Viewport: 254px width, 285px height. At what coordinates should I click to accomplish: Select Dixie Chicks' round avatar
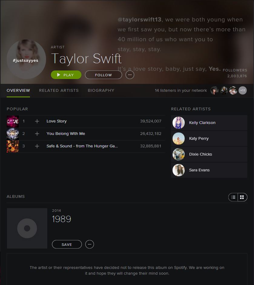tap(179, 154)
